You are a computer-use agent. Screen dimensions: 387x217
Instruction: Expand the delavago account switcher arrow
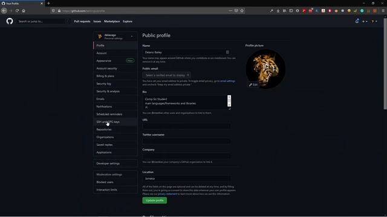point(132,36)
